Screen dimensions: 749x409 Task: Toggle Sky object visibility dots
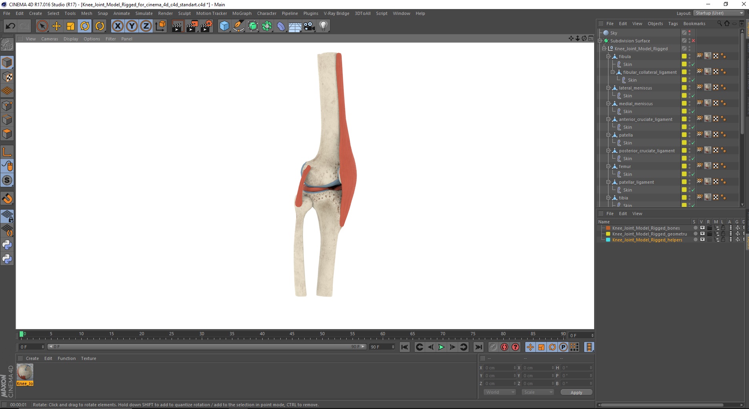click(x=690, y=33)
